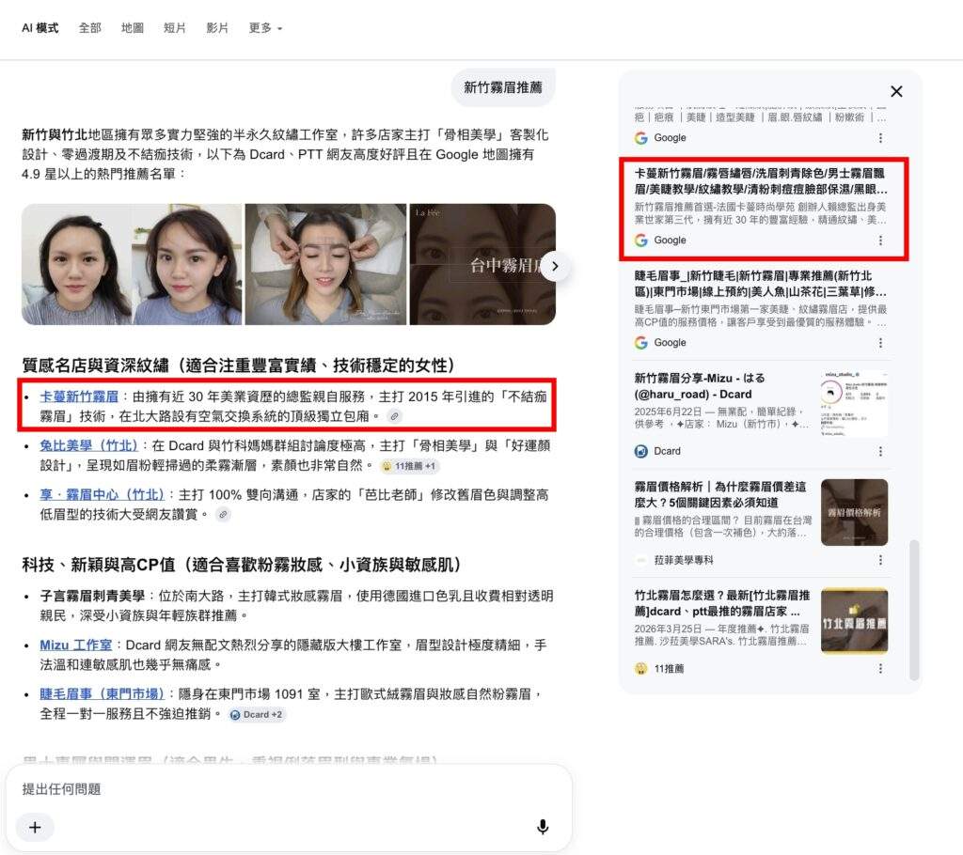The height and width of the screenshot is (855, 963).
Task: Open 新竹霧眉分享-Mizu Dcard source title
Action: point(700,386)
